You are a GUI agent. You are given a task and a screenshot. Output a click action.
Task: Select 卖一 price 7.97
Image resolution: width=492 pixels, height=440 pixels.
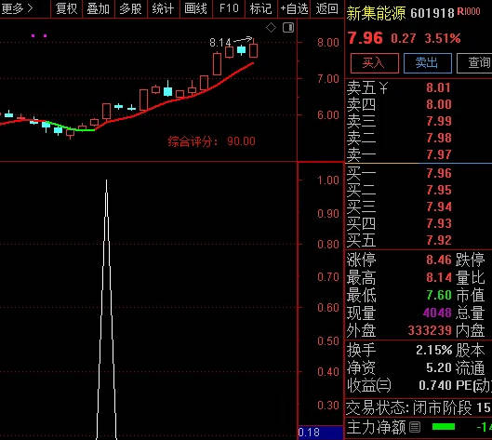(438, 154)
